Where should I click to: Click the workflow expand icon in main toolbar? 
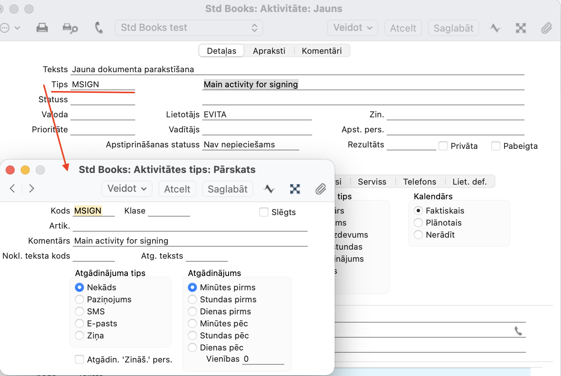coord(521,28)
